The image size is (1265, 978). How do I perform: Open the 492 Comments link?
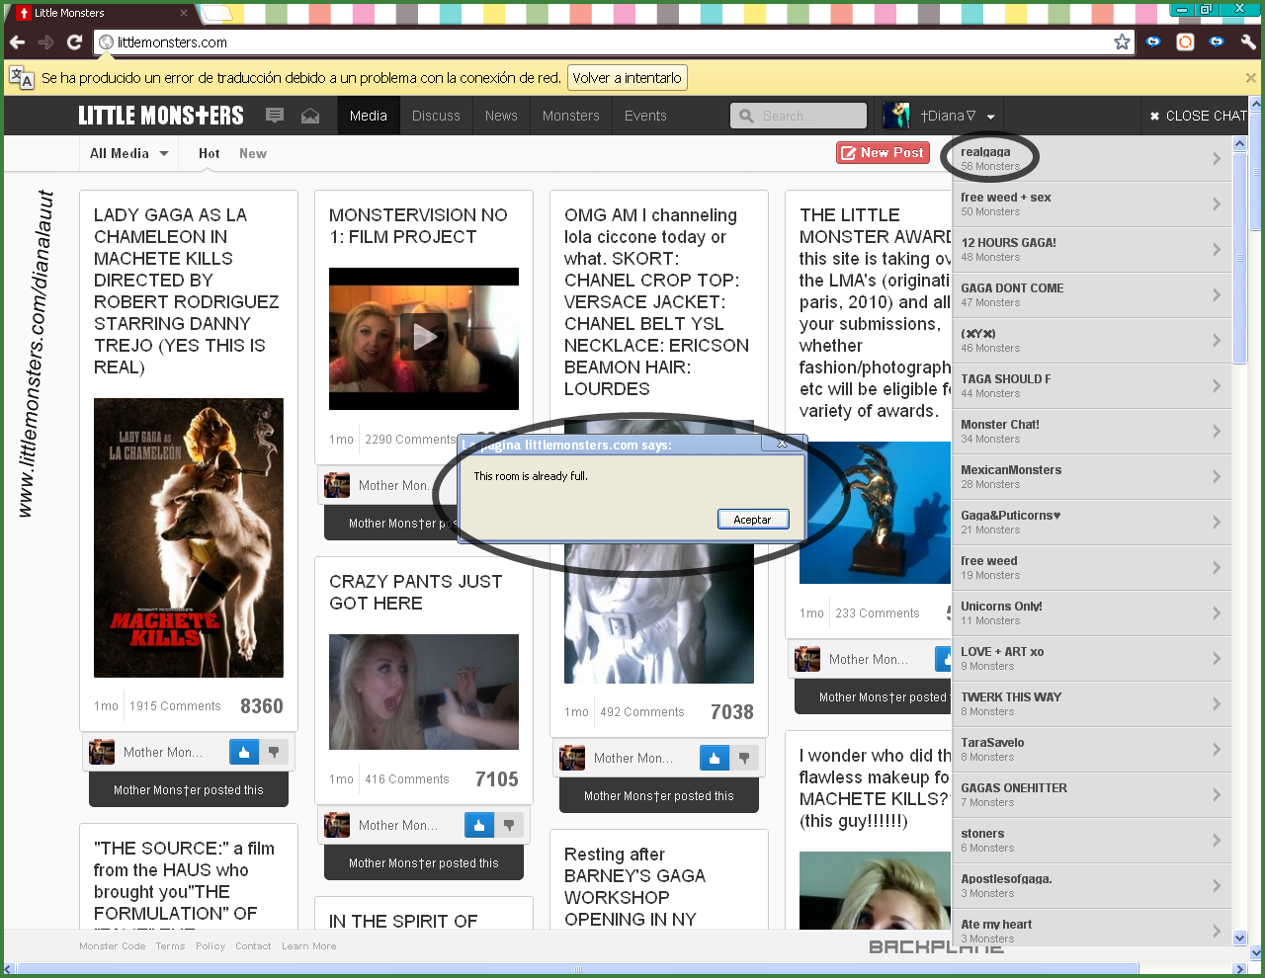[x=641, y=712]
